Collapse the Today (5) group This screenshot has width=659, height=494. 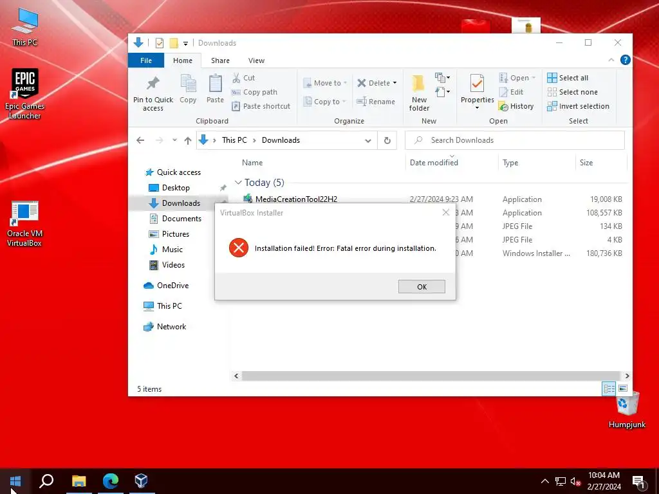(238, 182)
